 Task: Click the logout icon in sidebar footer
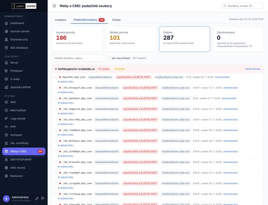tap(43, 198)
